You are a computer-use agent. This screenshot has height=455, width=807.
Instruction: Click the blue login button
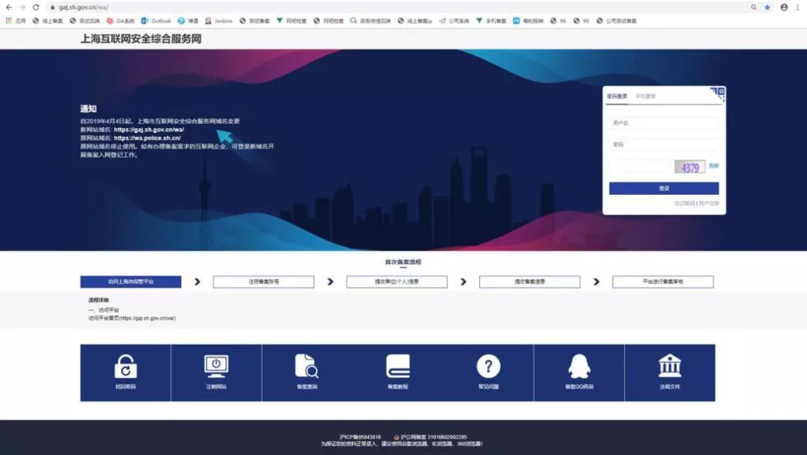click(x=664, y=188)
